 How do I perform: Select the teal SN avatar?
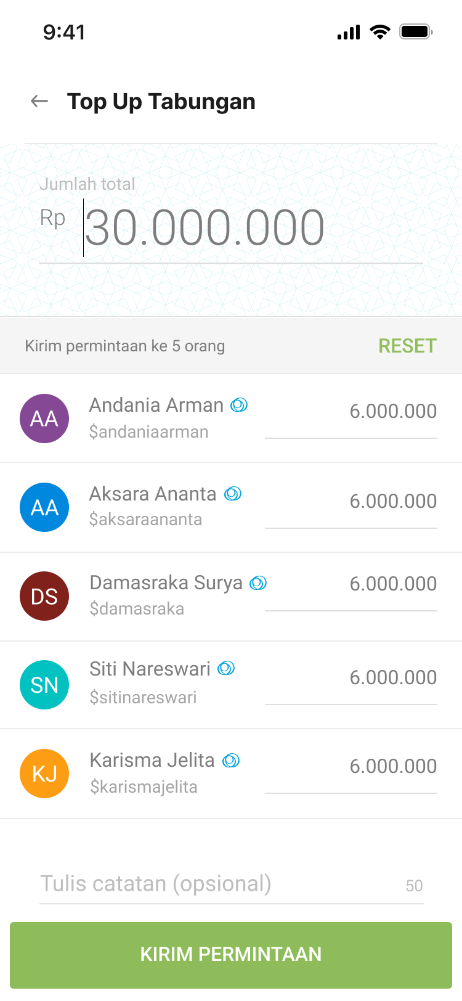[x=44, y=685]
